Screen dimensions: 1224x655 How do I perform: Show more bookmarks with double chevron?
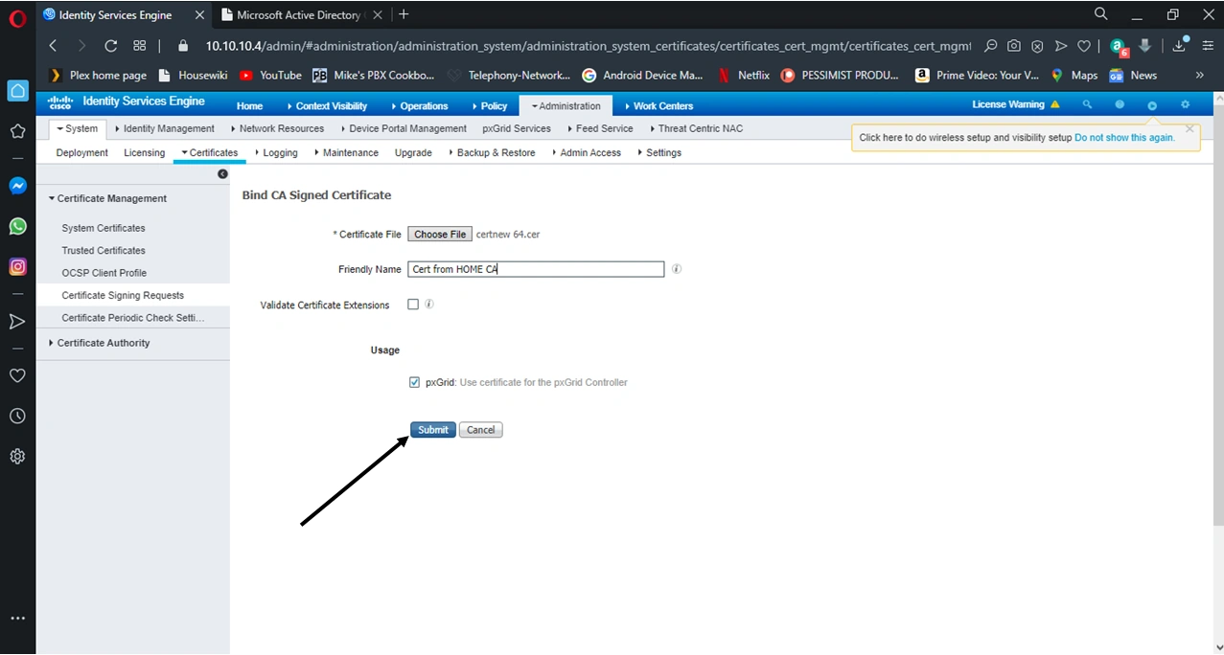(x=1200, y=75)
